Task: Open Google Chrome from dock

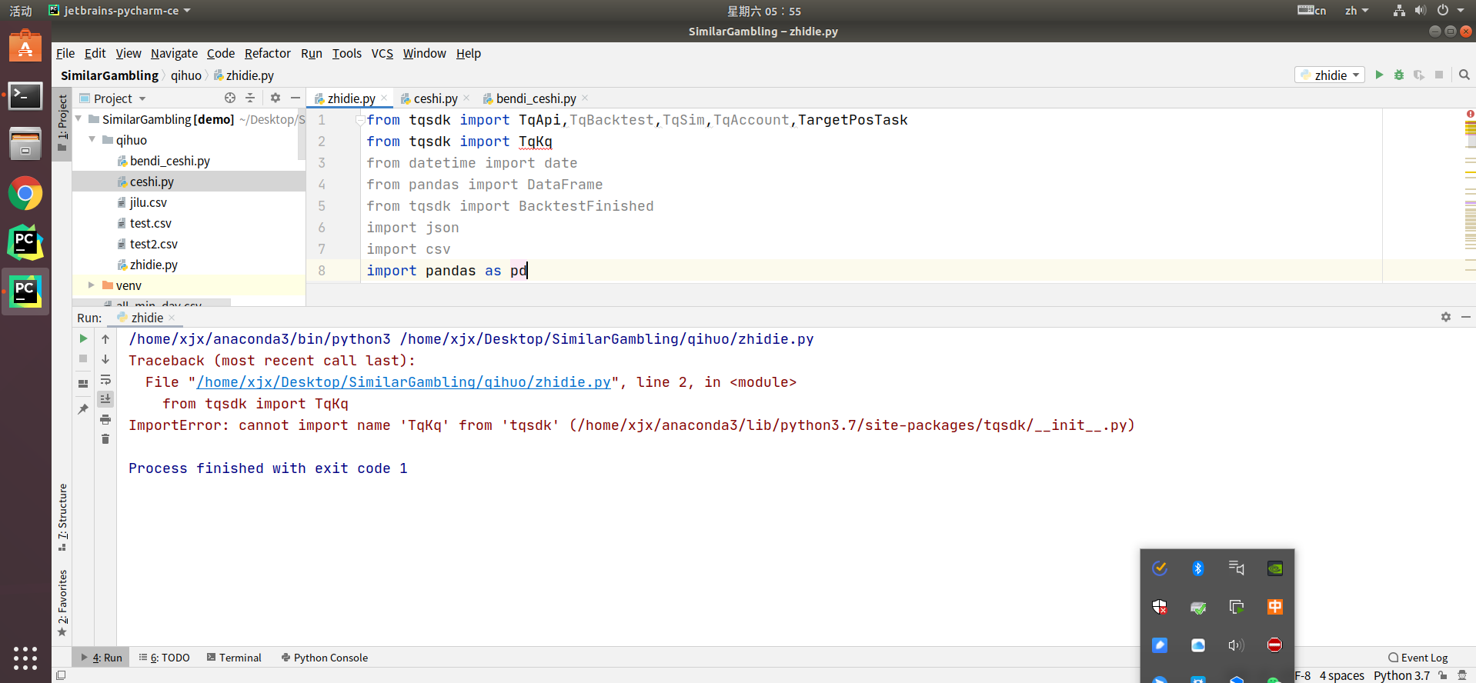Action: point(25,194)
